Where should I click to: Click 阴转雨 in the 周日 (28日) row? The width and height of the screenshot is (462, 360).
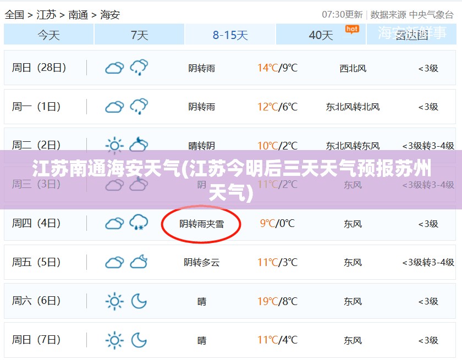201,68
